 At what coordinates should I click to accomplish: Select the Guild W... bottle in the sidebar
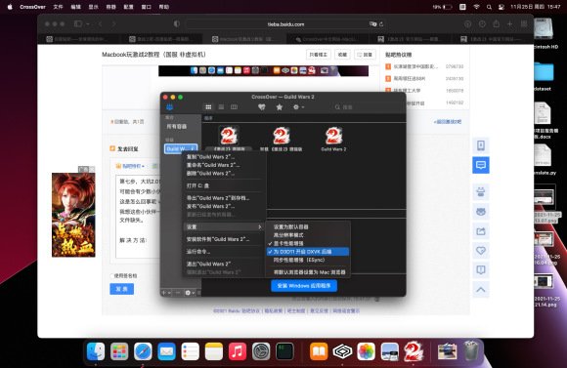point(181,148)
